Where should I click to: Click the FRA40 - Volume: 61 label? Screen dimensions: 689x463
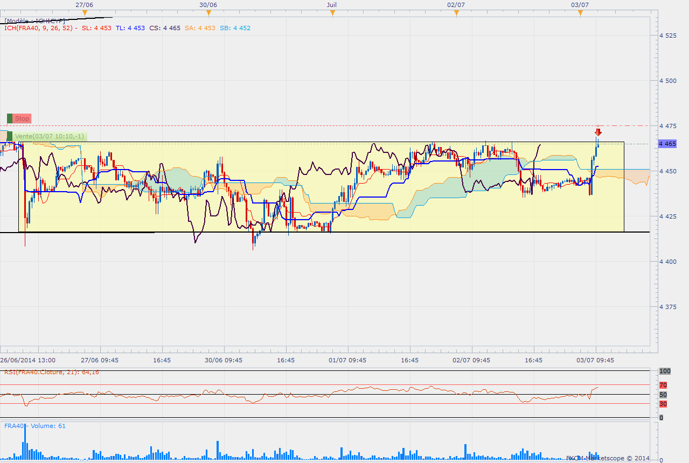click(34, 426)
